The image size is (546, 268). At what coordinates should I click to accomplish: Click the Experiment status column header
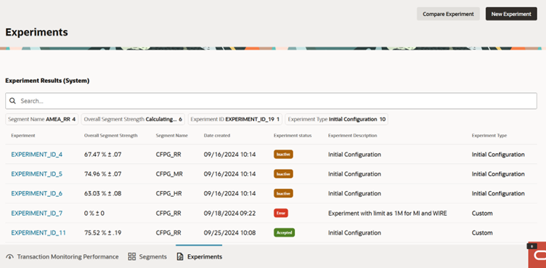(293, 136)
